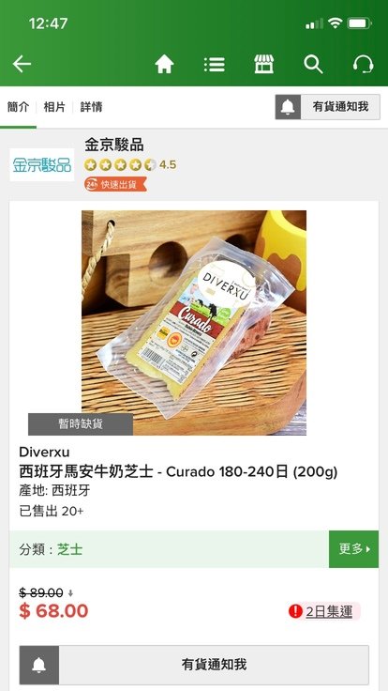Expand categories with 更多 button

(353, 549)
